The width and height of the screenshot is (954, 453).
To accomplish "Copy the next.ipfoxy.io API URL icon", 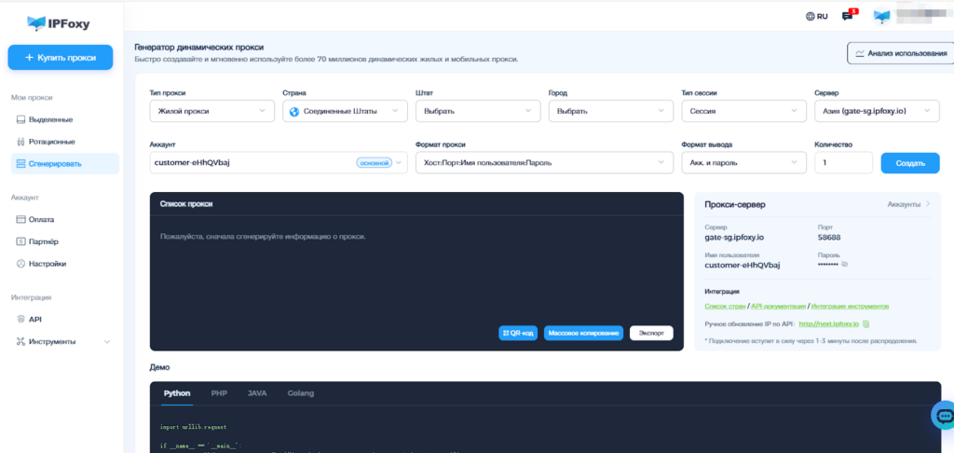I will tap(866, 323).
